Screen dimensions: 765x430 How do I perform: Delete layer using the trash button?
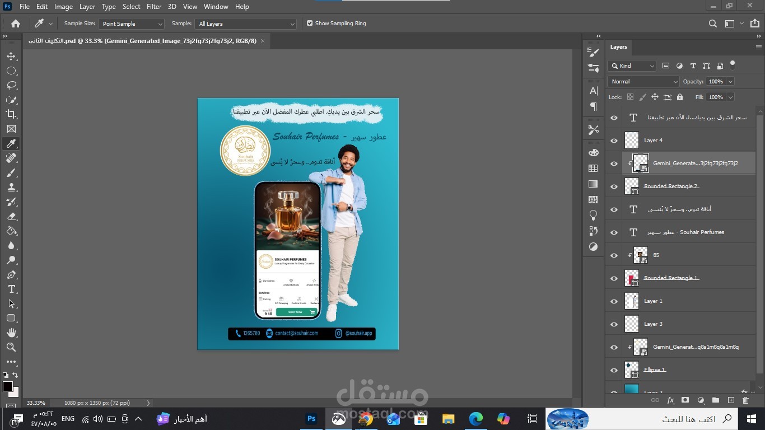745,400
